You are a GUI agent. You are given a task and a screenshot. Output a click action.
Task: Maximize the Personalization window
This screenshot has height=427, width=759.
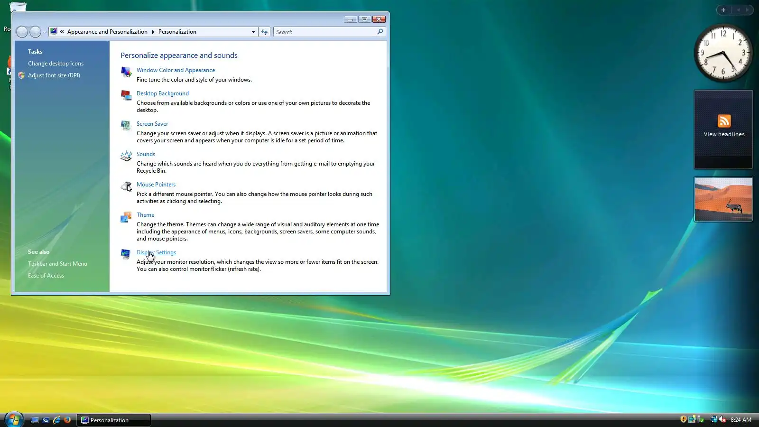click(364, 19)
